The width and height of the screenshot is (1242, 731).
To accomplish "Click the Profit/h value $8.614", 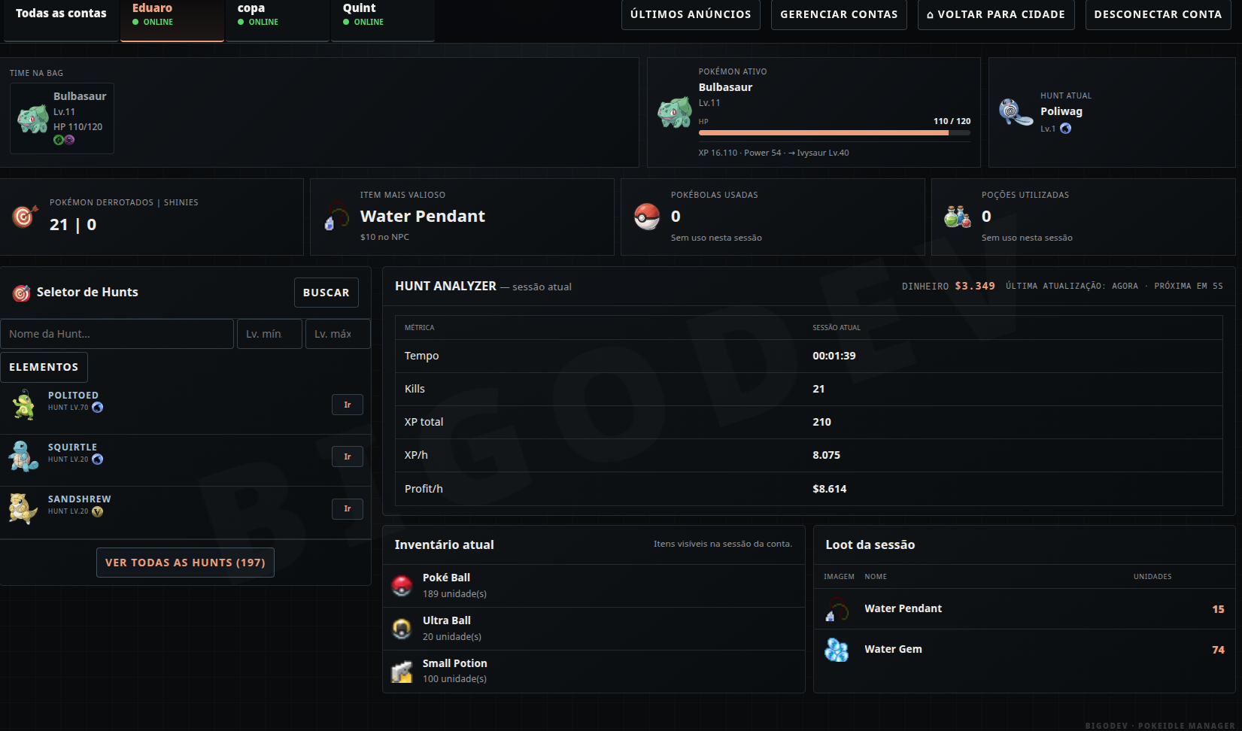I will [829, 489].
